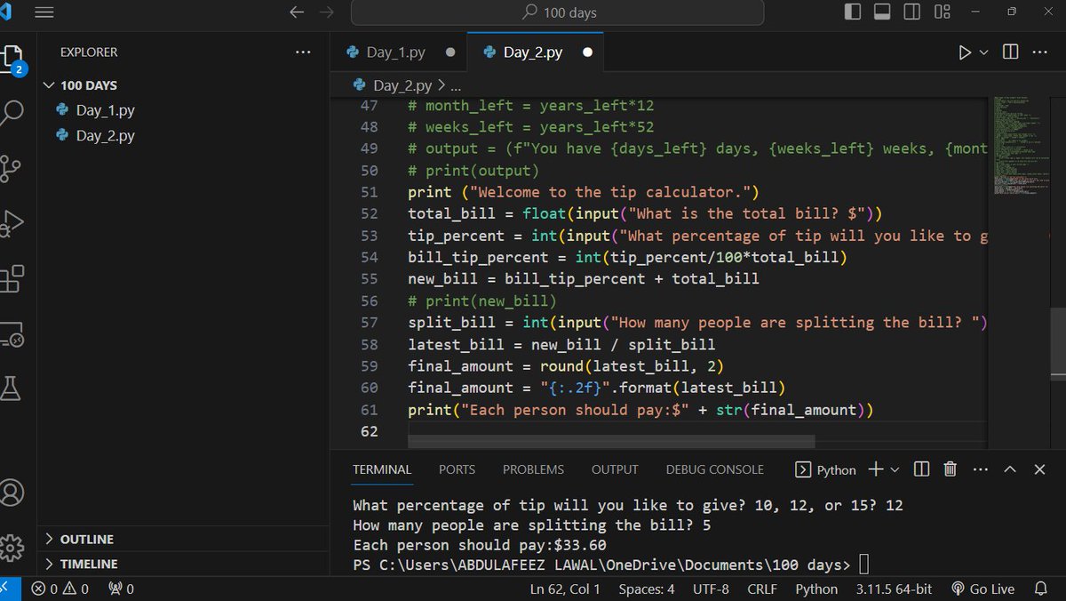Select Python language mode in status bar

[816, 589]
